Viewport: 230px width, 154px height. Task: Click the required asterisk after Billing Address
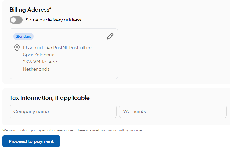(50, 9)
